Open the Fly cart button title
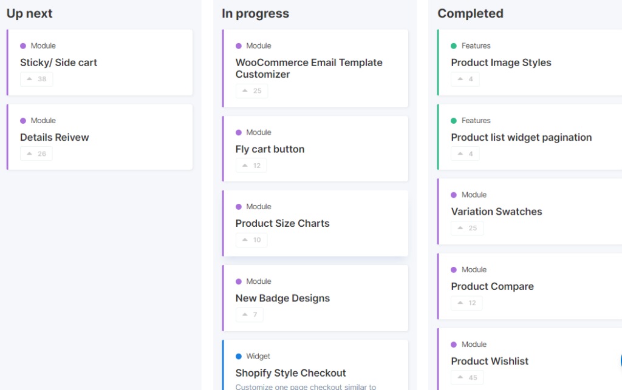This screenshot has height=390, width=622. tap(270, 149)
